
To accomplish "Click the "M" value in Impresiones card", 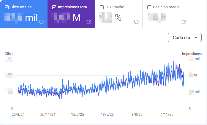I will 77,18.
